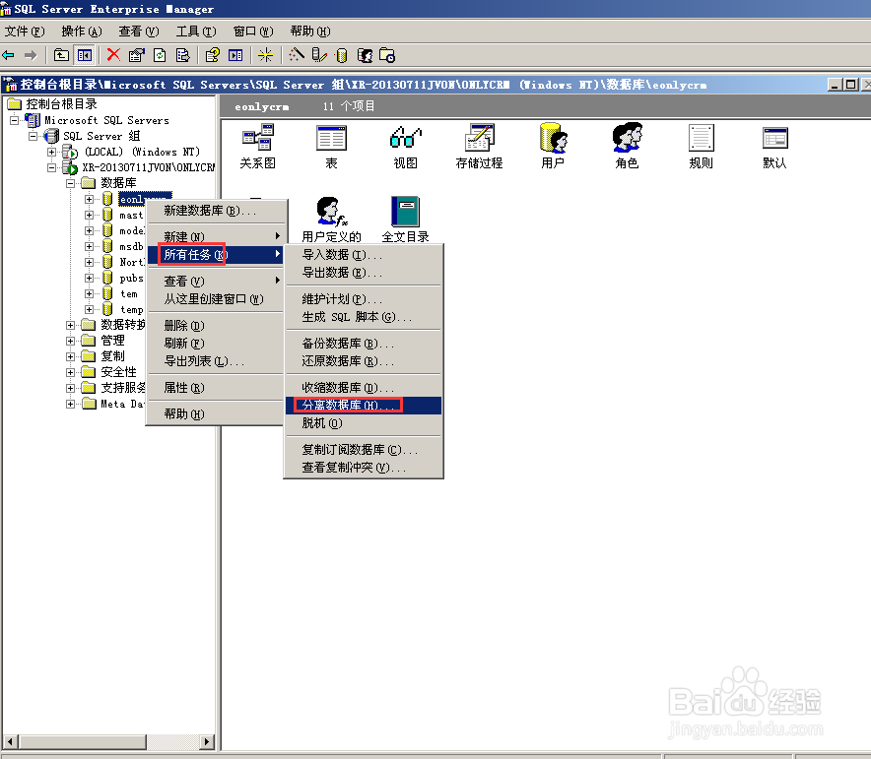Image resolution: width=871 pixels, height=759 pixels.
Task: Open the 文件(F) menu
Action: (x=25, y=32)
